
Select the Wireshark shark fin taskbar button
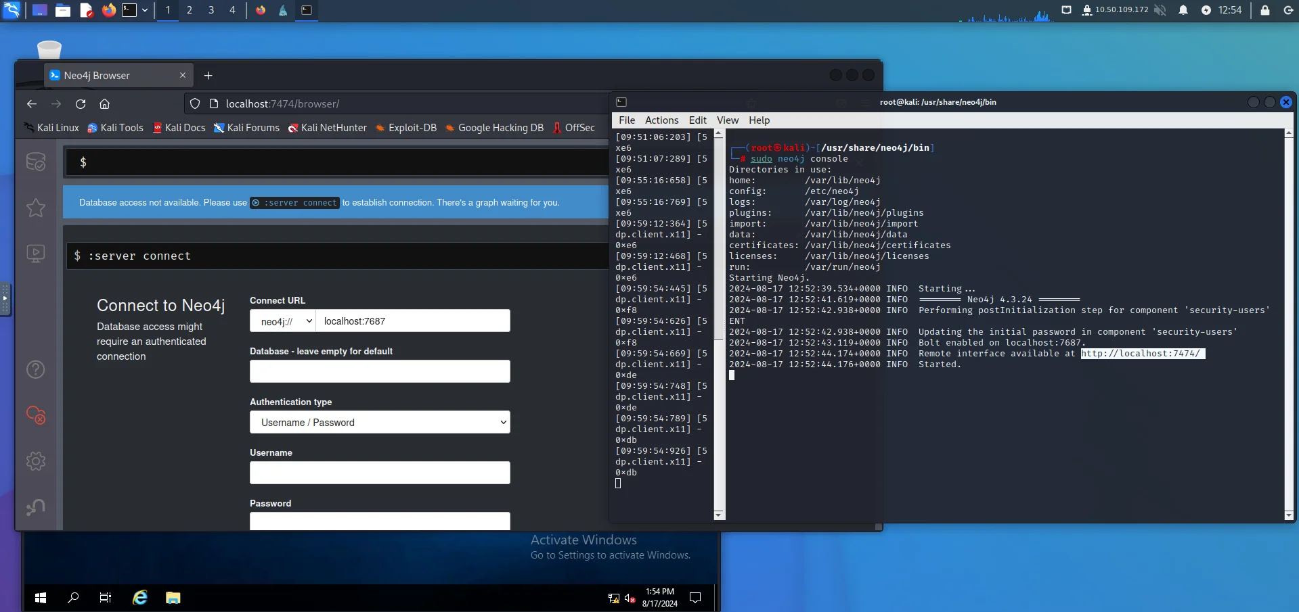(283, 10)
